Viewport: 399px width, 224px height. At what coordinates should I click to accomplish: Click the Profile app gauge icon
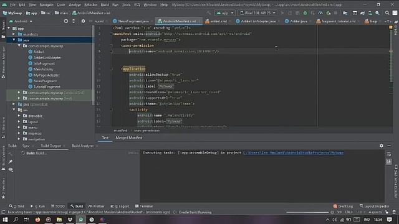point(320,13)
